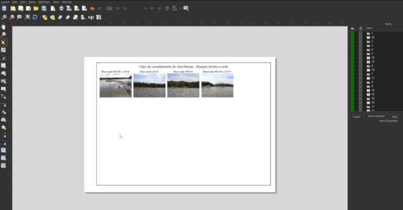Choose the Add Legend tool
This screenshot has height=210, width=403.
click(x=3, y=97)
